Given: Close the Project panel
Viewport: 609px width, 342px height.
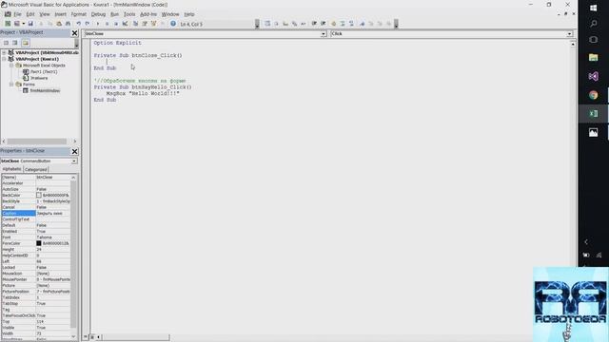Looking at the screenshot, I should pyautogui.click(x=74, y=33).
